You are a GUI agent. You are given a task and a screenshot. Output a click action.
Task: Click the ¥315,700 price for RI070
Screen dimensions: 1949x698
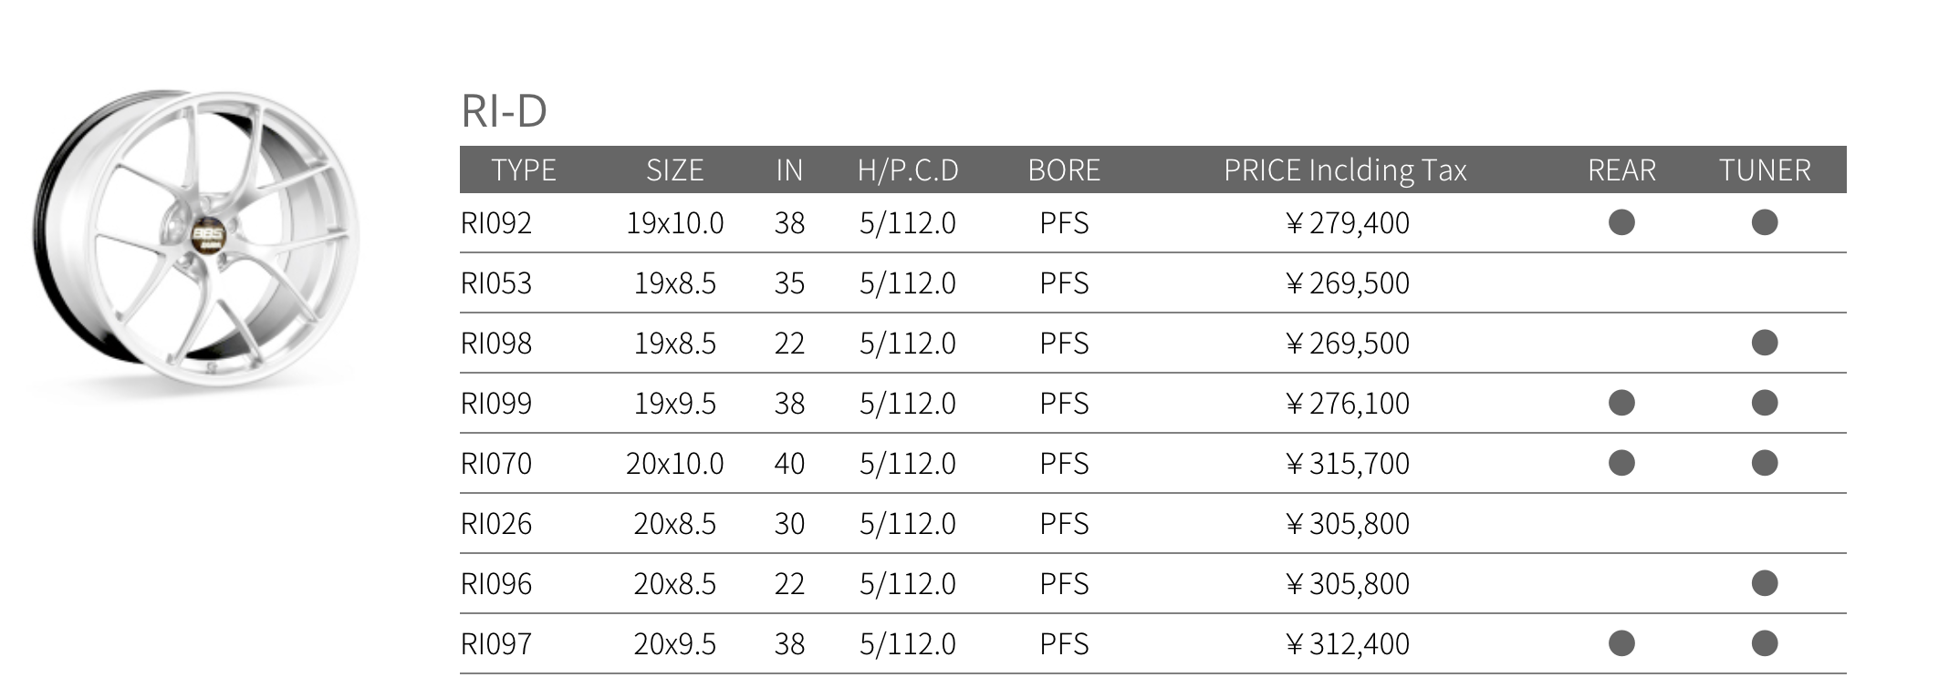1347,464
